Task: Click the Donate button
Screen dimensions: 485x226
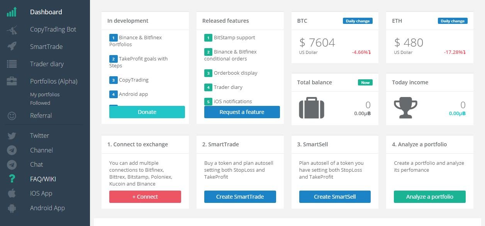Action: 147,112
